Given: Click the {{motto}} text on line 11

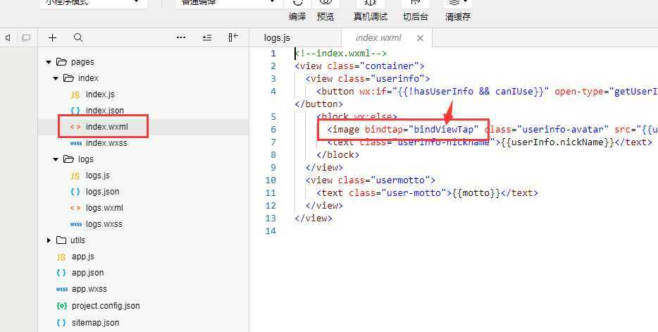Looking at the screenshot, I should click(477, 192).
